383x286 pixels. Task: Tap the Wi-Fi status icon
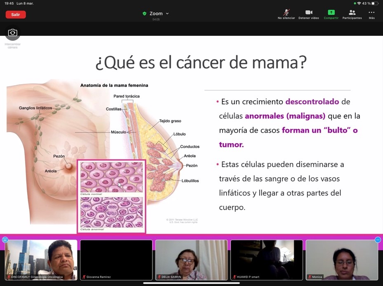tap(359, 3)
